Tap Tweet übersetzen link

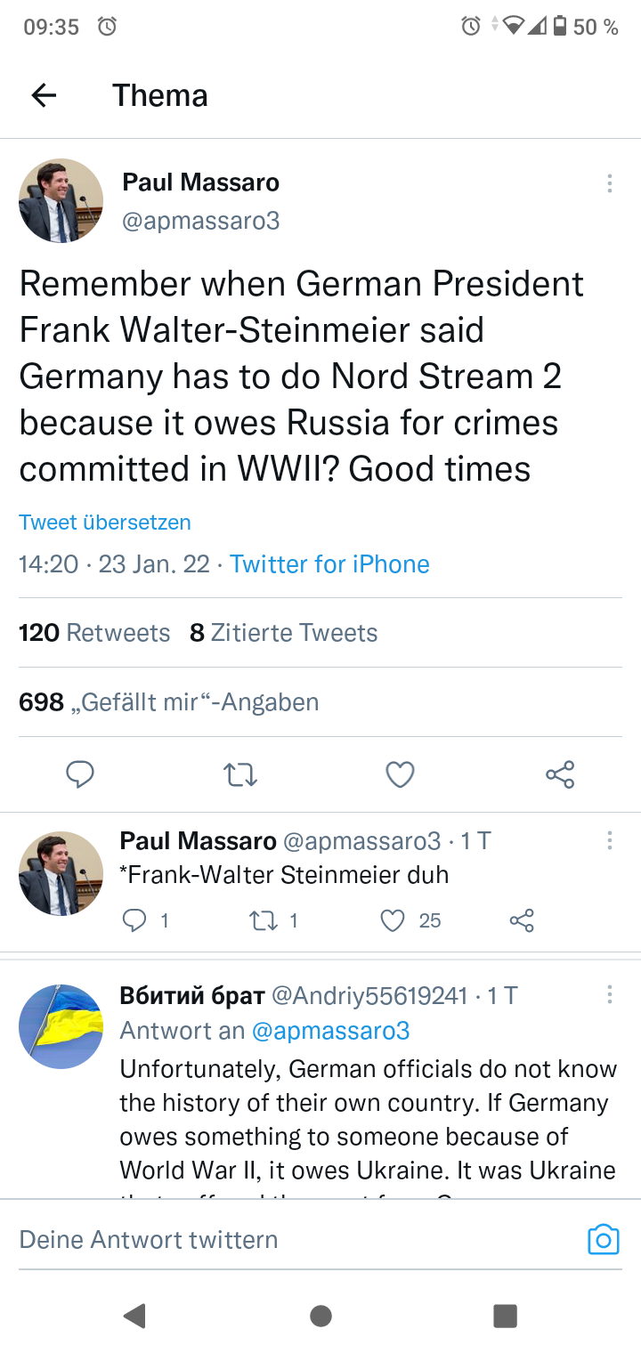coord(105,523)
